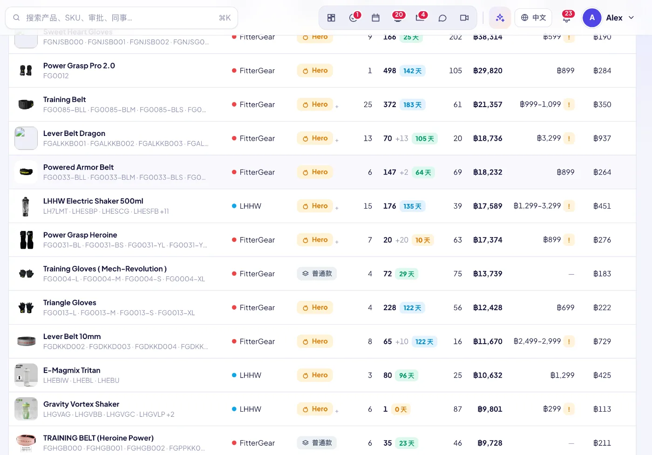Open the dashboard grid icon in the toolbar
Viewport: 652px width, 455px height.
[x=331, y=18]
